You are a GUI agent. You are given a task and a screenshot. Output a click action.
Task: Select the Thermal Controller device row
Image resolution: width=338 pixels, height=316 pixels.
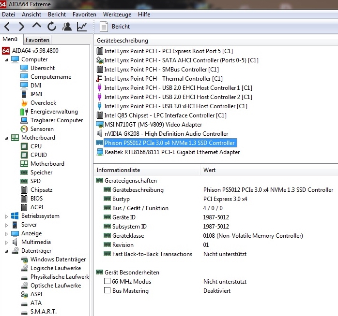[x=163, y=79]
